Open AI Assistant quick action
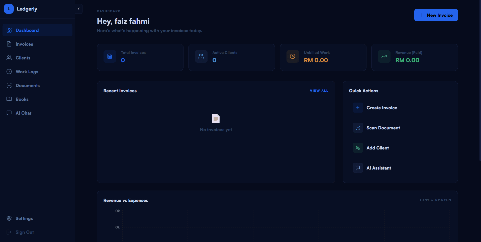The width and height of the screenshot is (481, 242). [400, 168]
